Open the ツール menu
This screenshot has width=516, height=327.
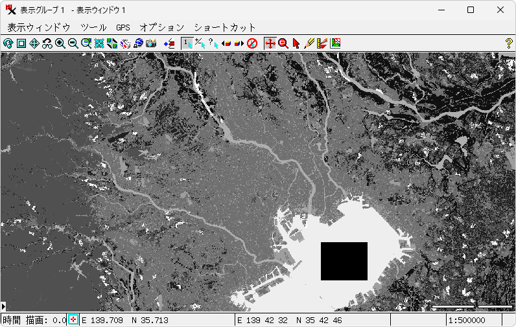tap(93, 27)
